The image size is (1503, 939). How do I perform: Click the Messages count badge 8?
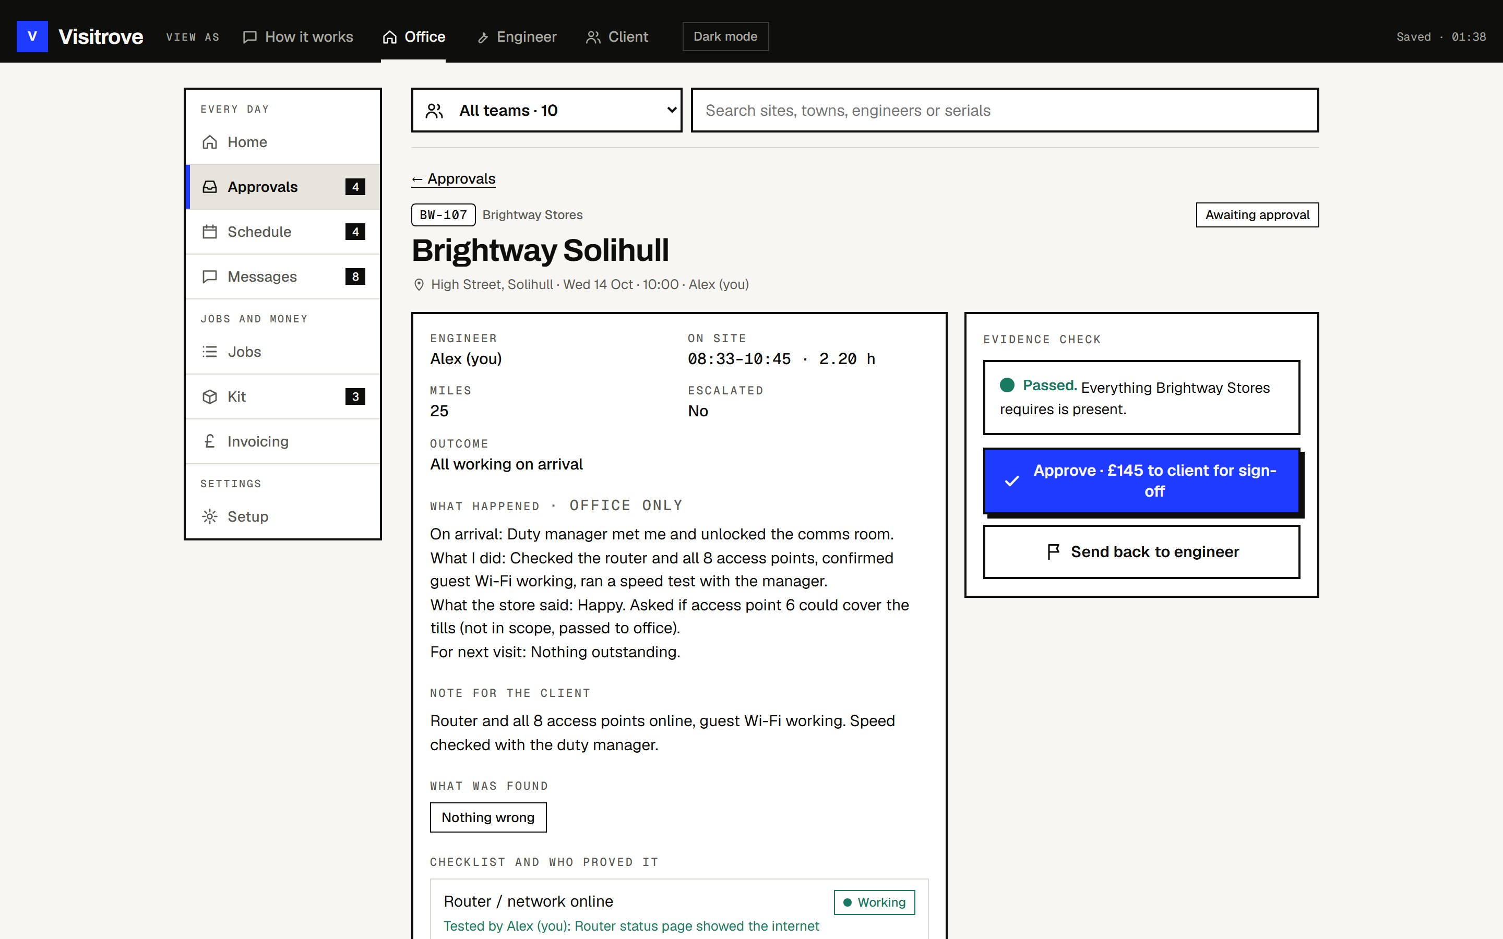(355, 276)
